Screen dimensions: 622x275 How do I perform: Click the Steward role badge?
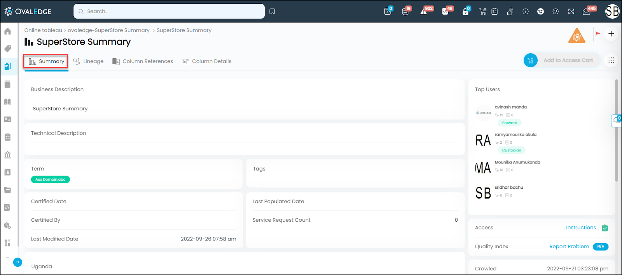point(509,123)
